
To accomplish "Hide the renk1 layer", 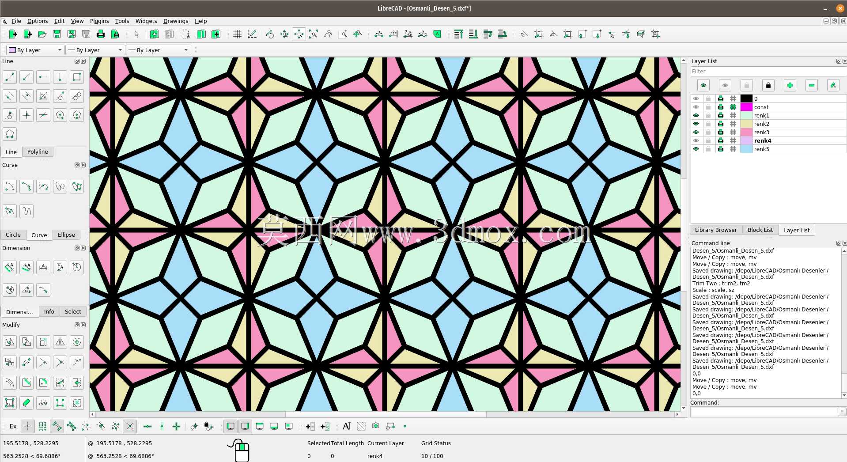I will tap(696, 115).
